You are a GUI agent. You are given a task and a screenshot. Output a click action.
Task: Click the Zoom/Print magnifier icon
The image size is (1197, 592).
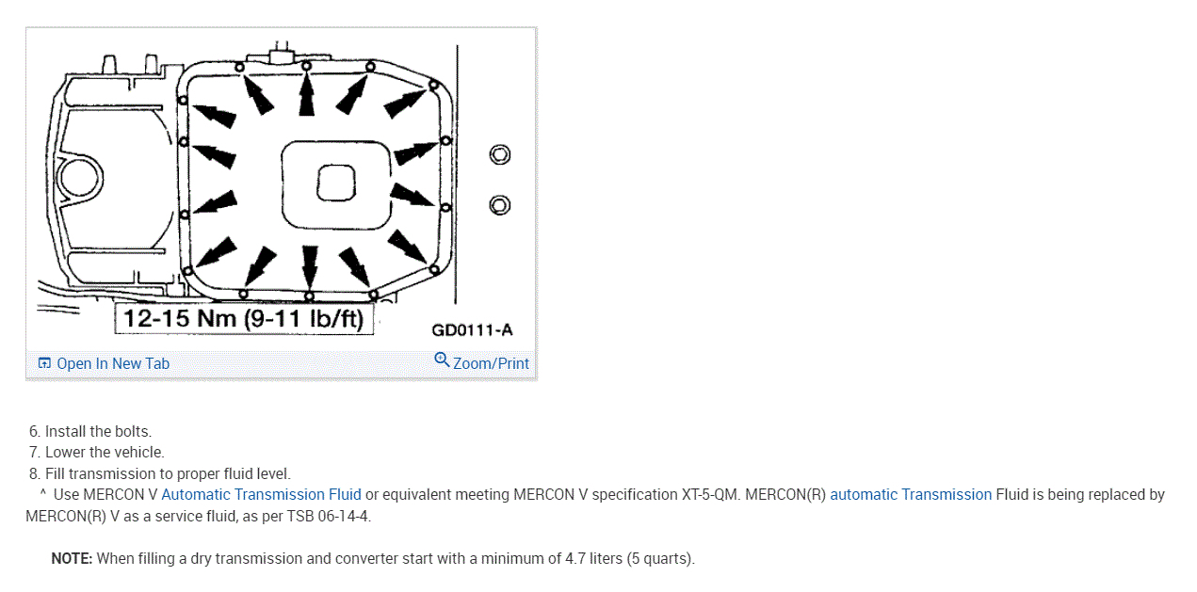pos(442,360)
